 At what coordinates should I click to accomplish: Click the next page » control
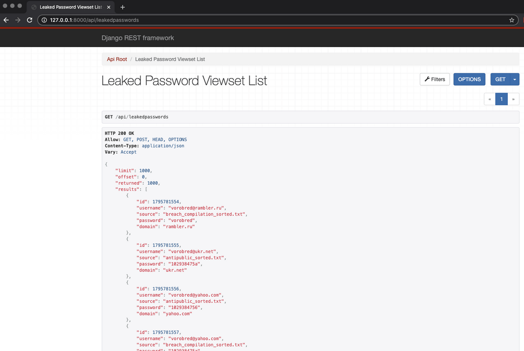tap(513, 99)
